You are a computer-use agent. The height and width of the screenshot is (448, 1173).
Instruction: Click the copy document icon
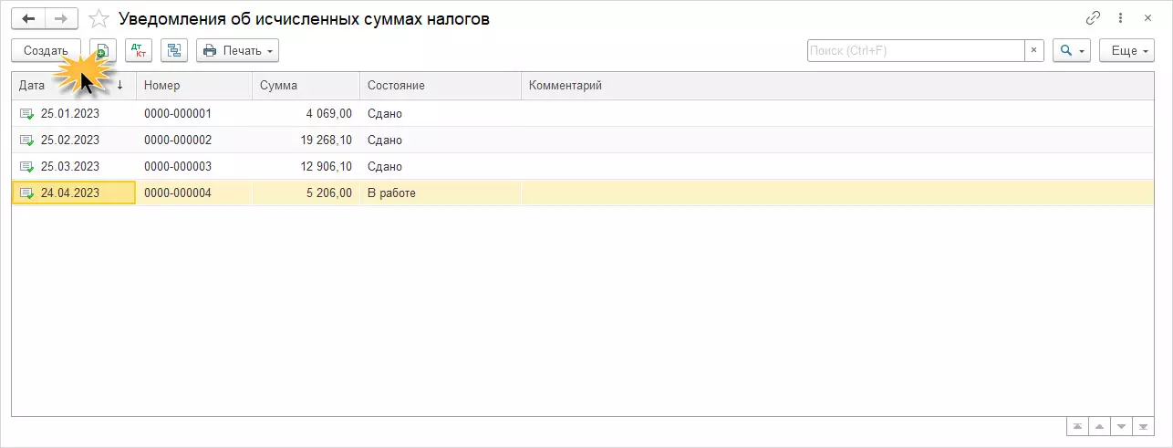[103, 51]
